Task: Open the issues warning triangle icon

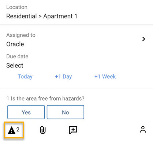Action: coord(12,130)
